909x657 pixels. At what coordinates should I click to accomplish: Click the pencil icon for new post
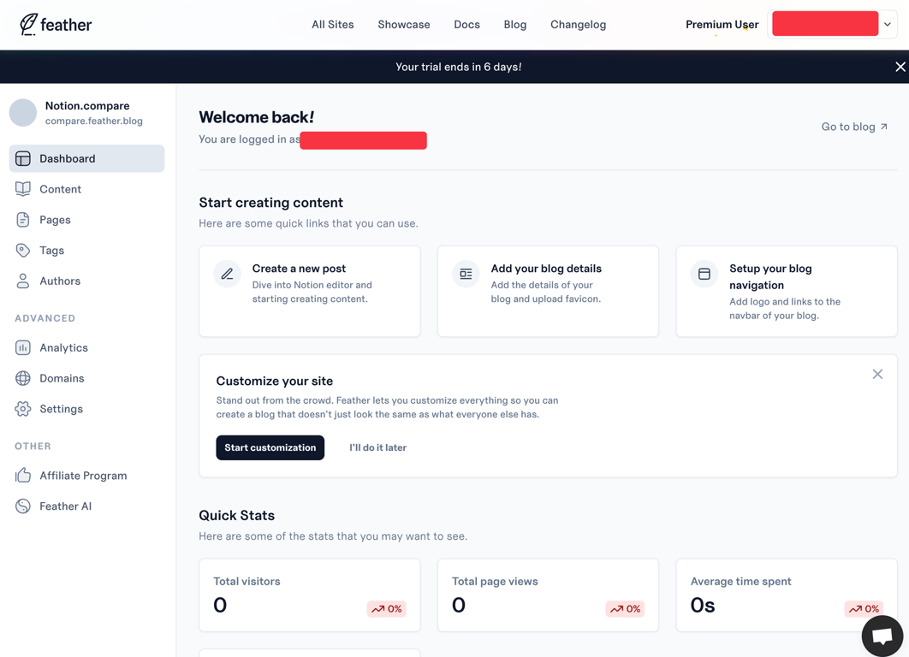[228, 274]
